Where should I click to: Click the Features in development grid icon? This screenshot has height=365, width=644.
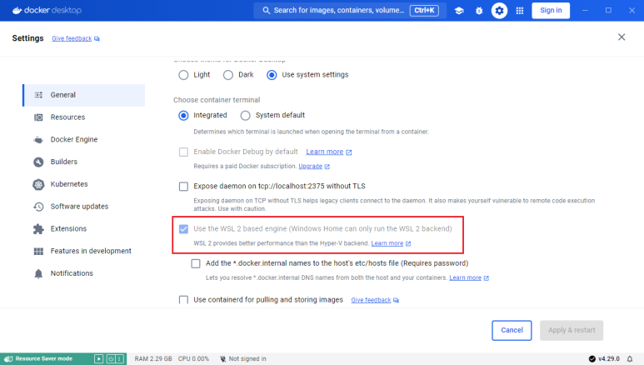[x=38, y=251]
